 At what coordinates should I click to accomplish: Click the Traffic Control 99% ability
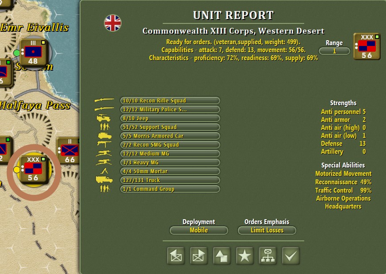(344, 190)
